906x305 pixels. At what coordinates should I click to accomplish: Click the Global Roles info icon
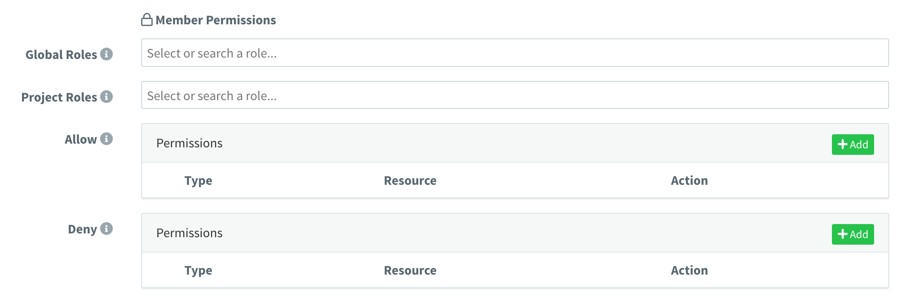click(x=106, y=54)
